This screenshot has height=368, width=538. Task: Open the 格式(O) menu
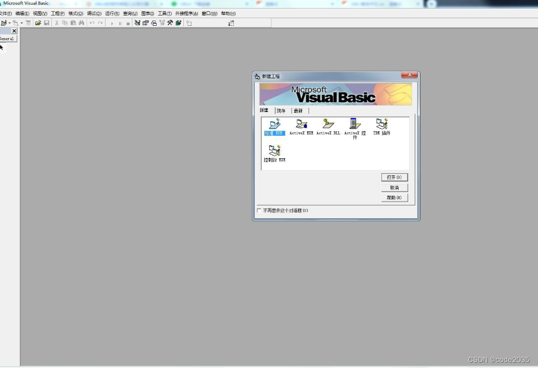pyautogui.click(x=76, y=13)
